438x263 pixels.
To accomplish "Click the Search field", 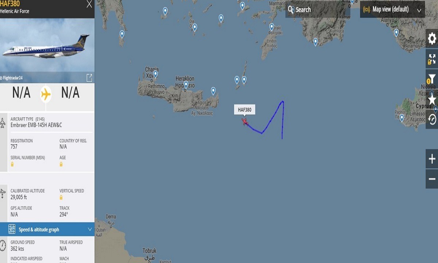I will click(318, 9).
